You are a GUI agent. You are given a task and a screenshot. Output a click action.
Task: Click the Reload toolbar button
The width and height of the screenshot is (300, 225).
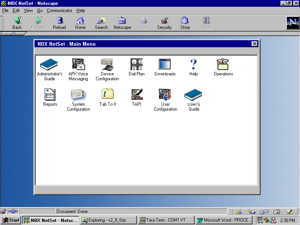(x=59, y=23)
